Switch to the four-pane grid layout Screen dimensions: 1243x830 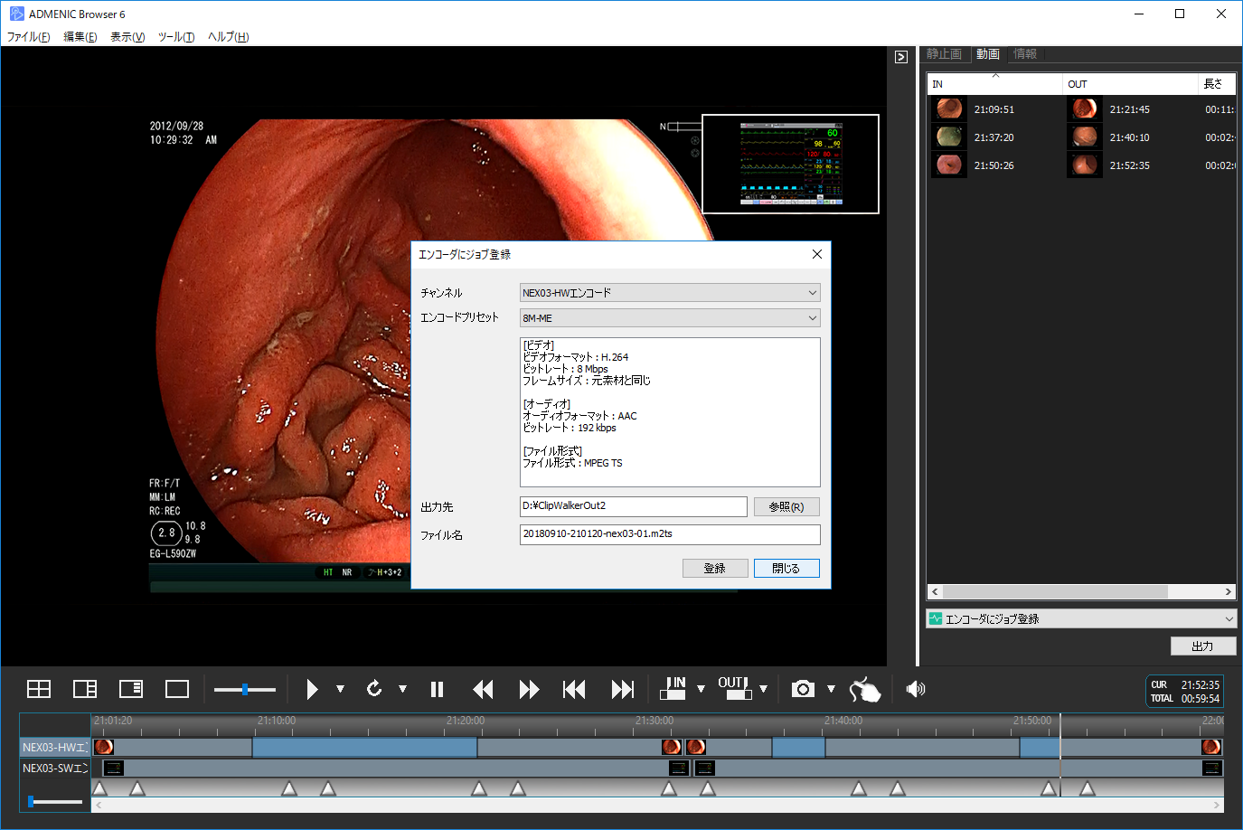39,689
